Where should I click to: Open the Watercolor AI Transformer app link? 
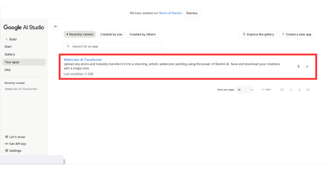pos(83,59)
